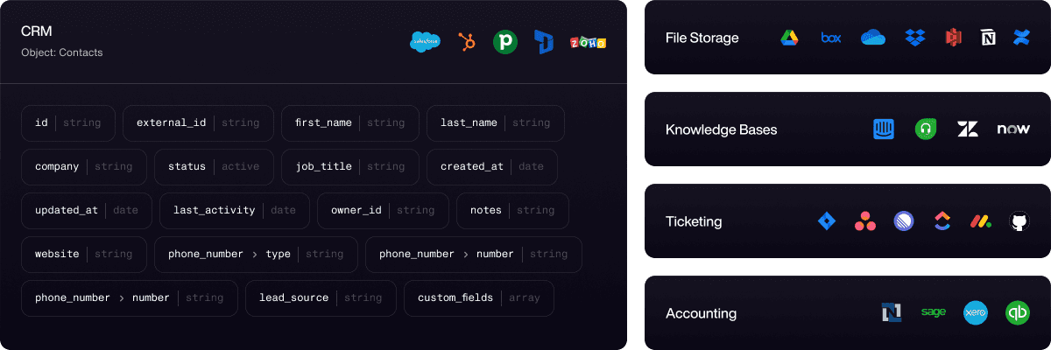1051x350 pixels.
Task: Select the Dropbox icon
Action: point(916,38)
